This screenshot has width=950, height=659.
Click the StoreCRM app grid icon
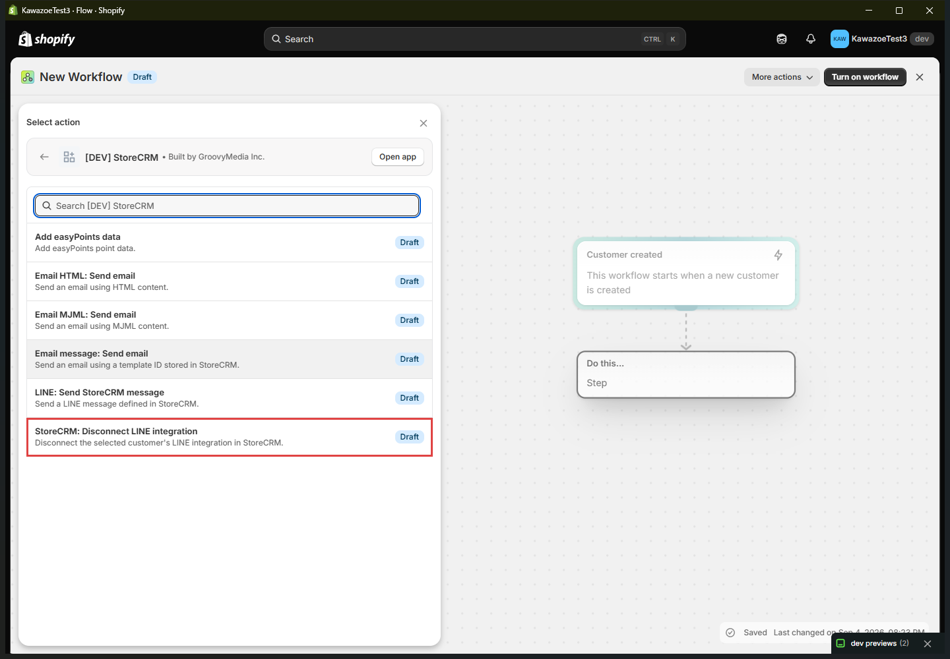pyautogui.click(x=69, y=157)
